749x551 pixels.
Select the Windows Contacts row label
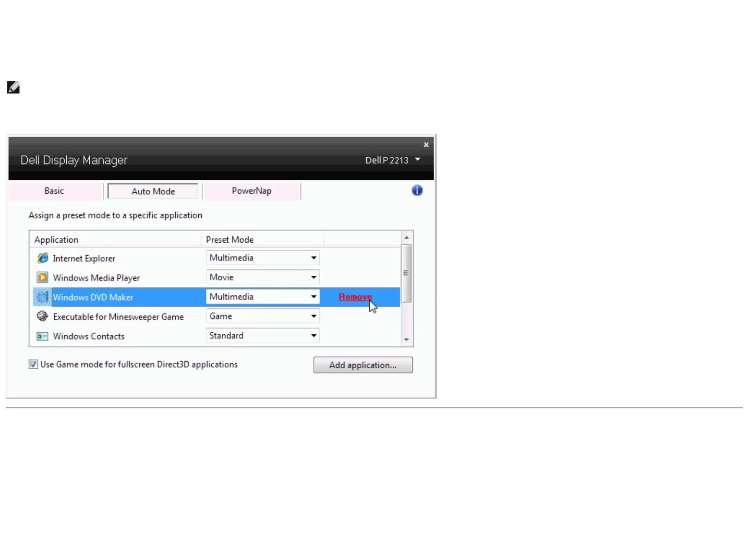click(89, 336)
